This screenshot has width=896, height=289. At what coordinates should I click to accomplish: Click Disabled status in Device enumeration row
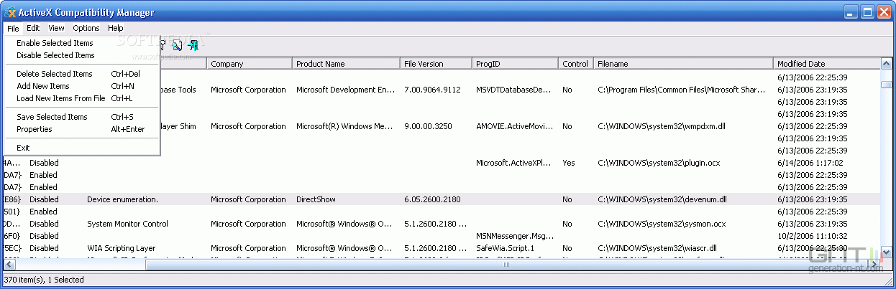click(x=44, y=199)
